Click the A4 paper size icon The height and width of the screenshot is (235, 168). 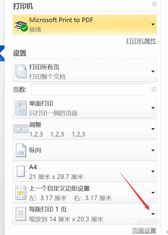pos(21,171)
